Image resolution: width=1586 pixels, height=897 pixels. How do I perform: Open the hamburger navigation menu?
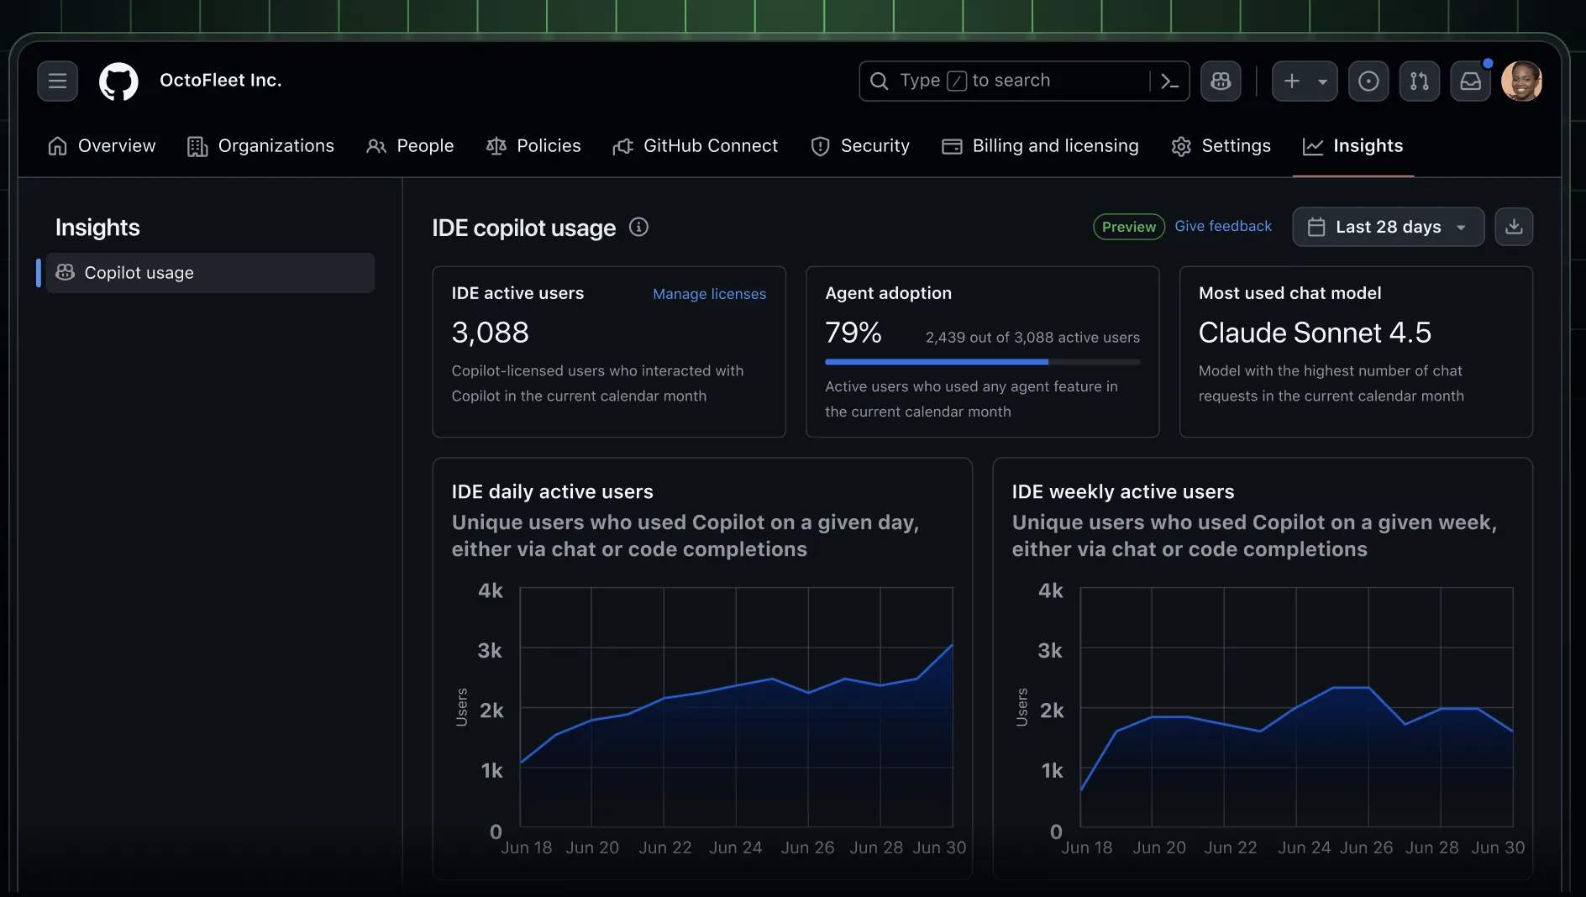click(x=57, y=81)
